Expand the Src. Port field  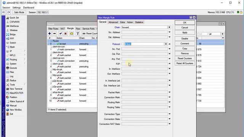tap(169, 49)
